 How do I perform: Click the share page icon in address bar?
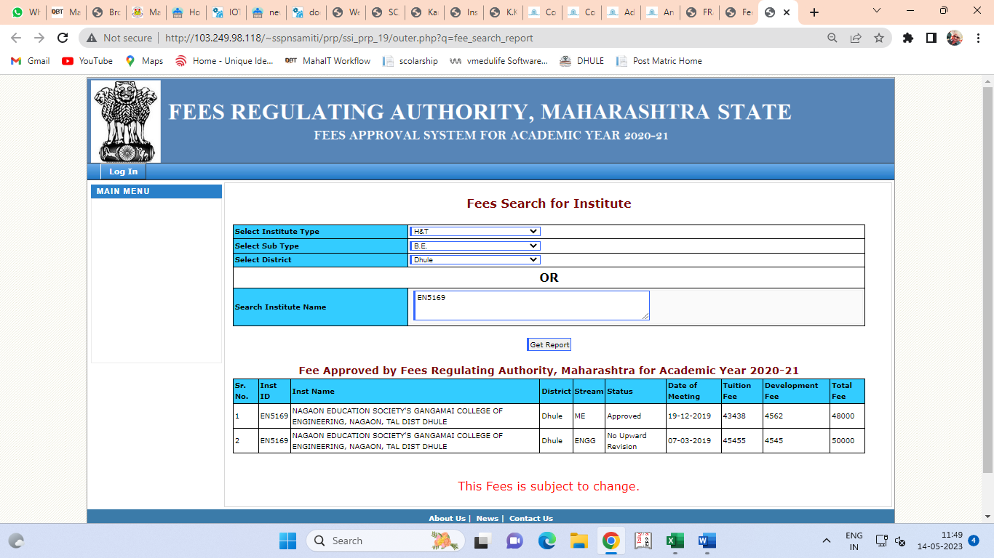(x=856, y=38)
